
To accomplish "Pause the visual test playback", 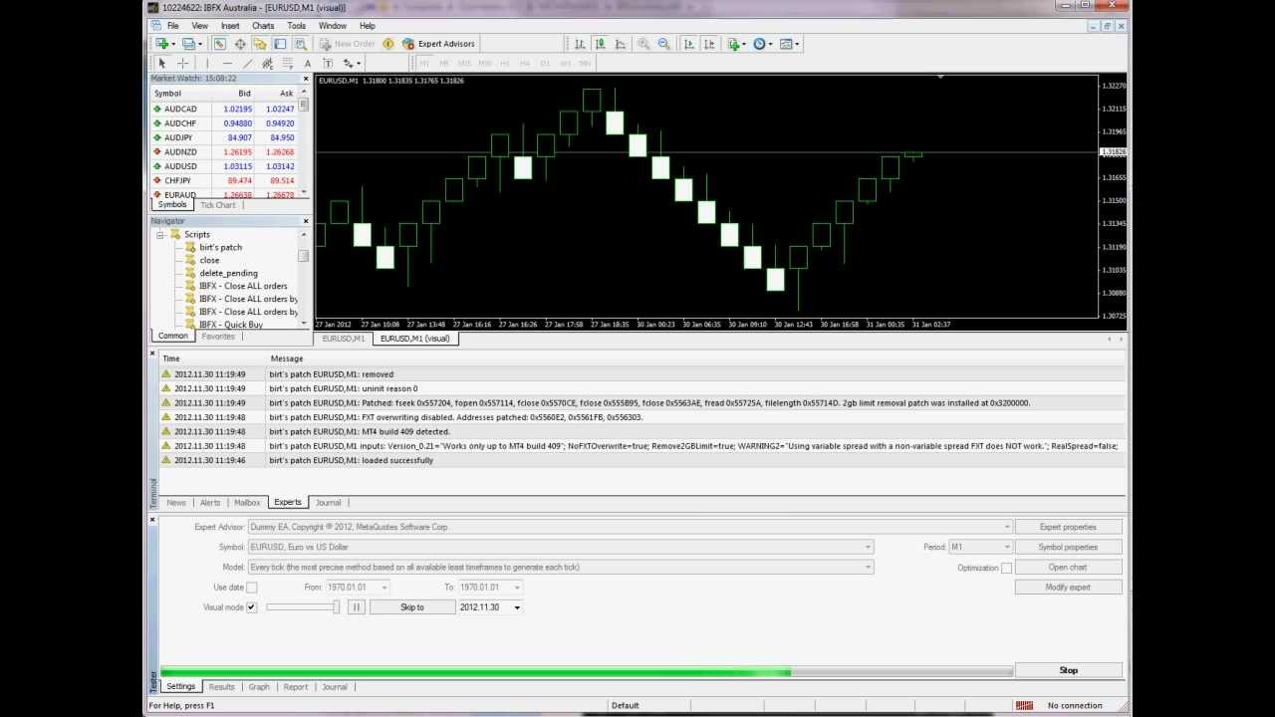I will [356, 607].
